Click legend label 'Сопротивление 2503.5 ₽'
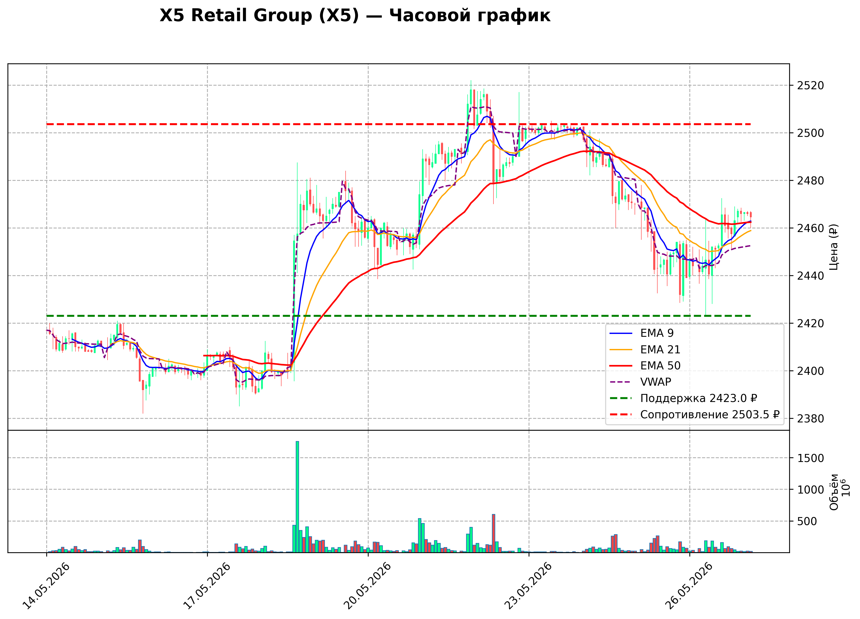Image resolution: width=860 pixels, height=619 pixels. point(710,415)
